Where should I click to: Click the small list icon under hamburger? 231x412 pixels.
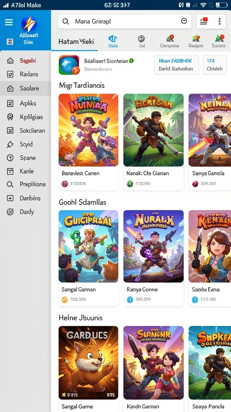(10, 41)
